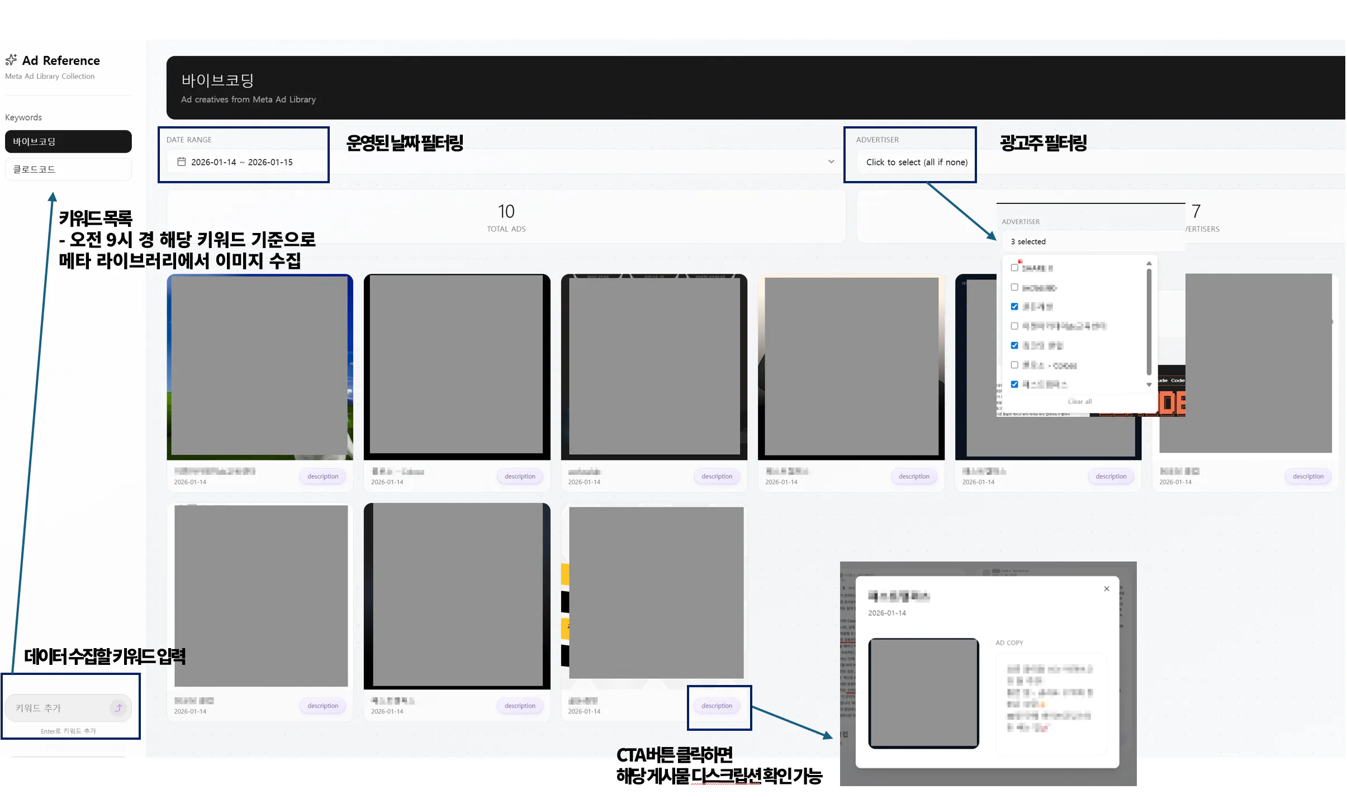
Task: Click the advertiser list scroll-up arrow
Action: (1149, 263)
